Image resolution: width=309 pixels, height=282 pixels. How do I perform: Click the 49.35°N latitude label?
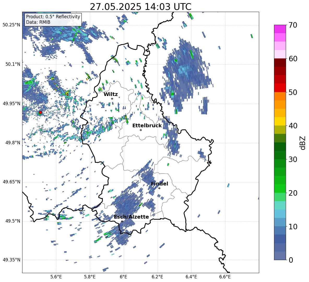point(11,260)
